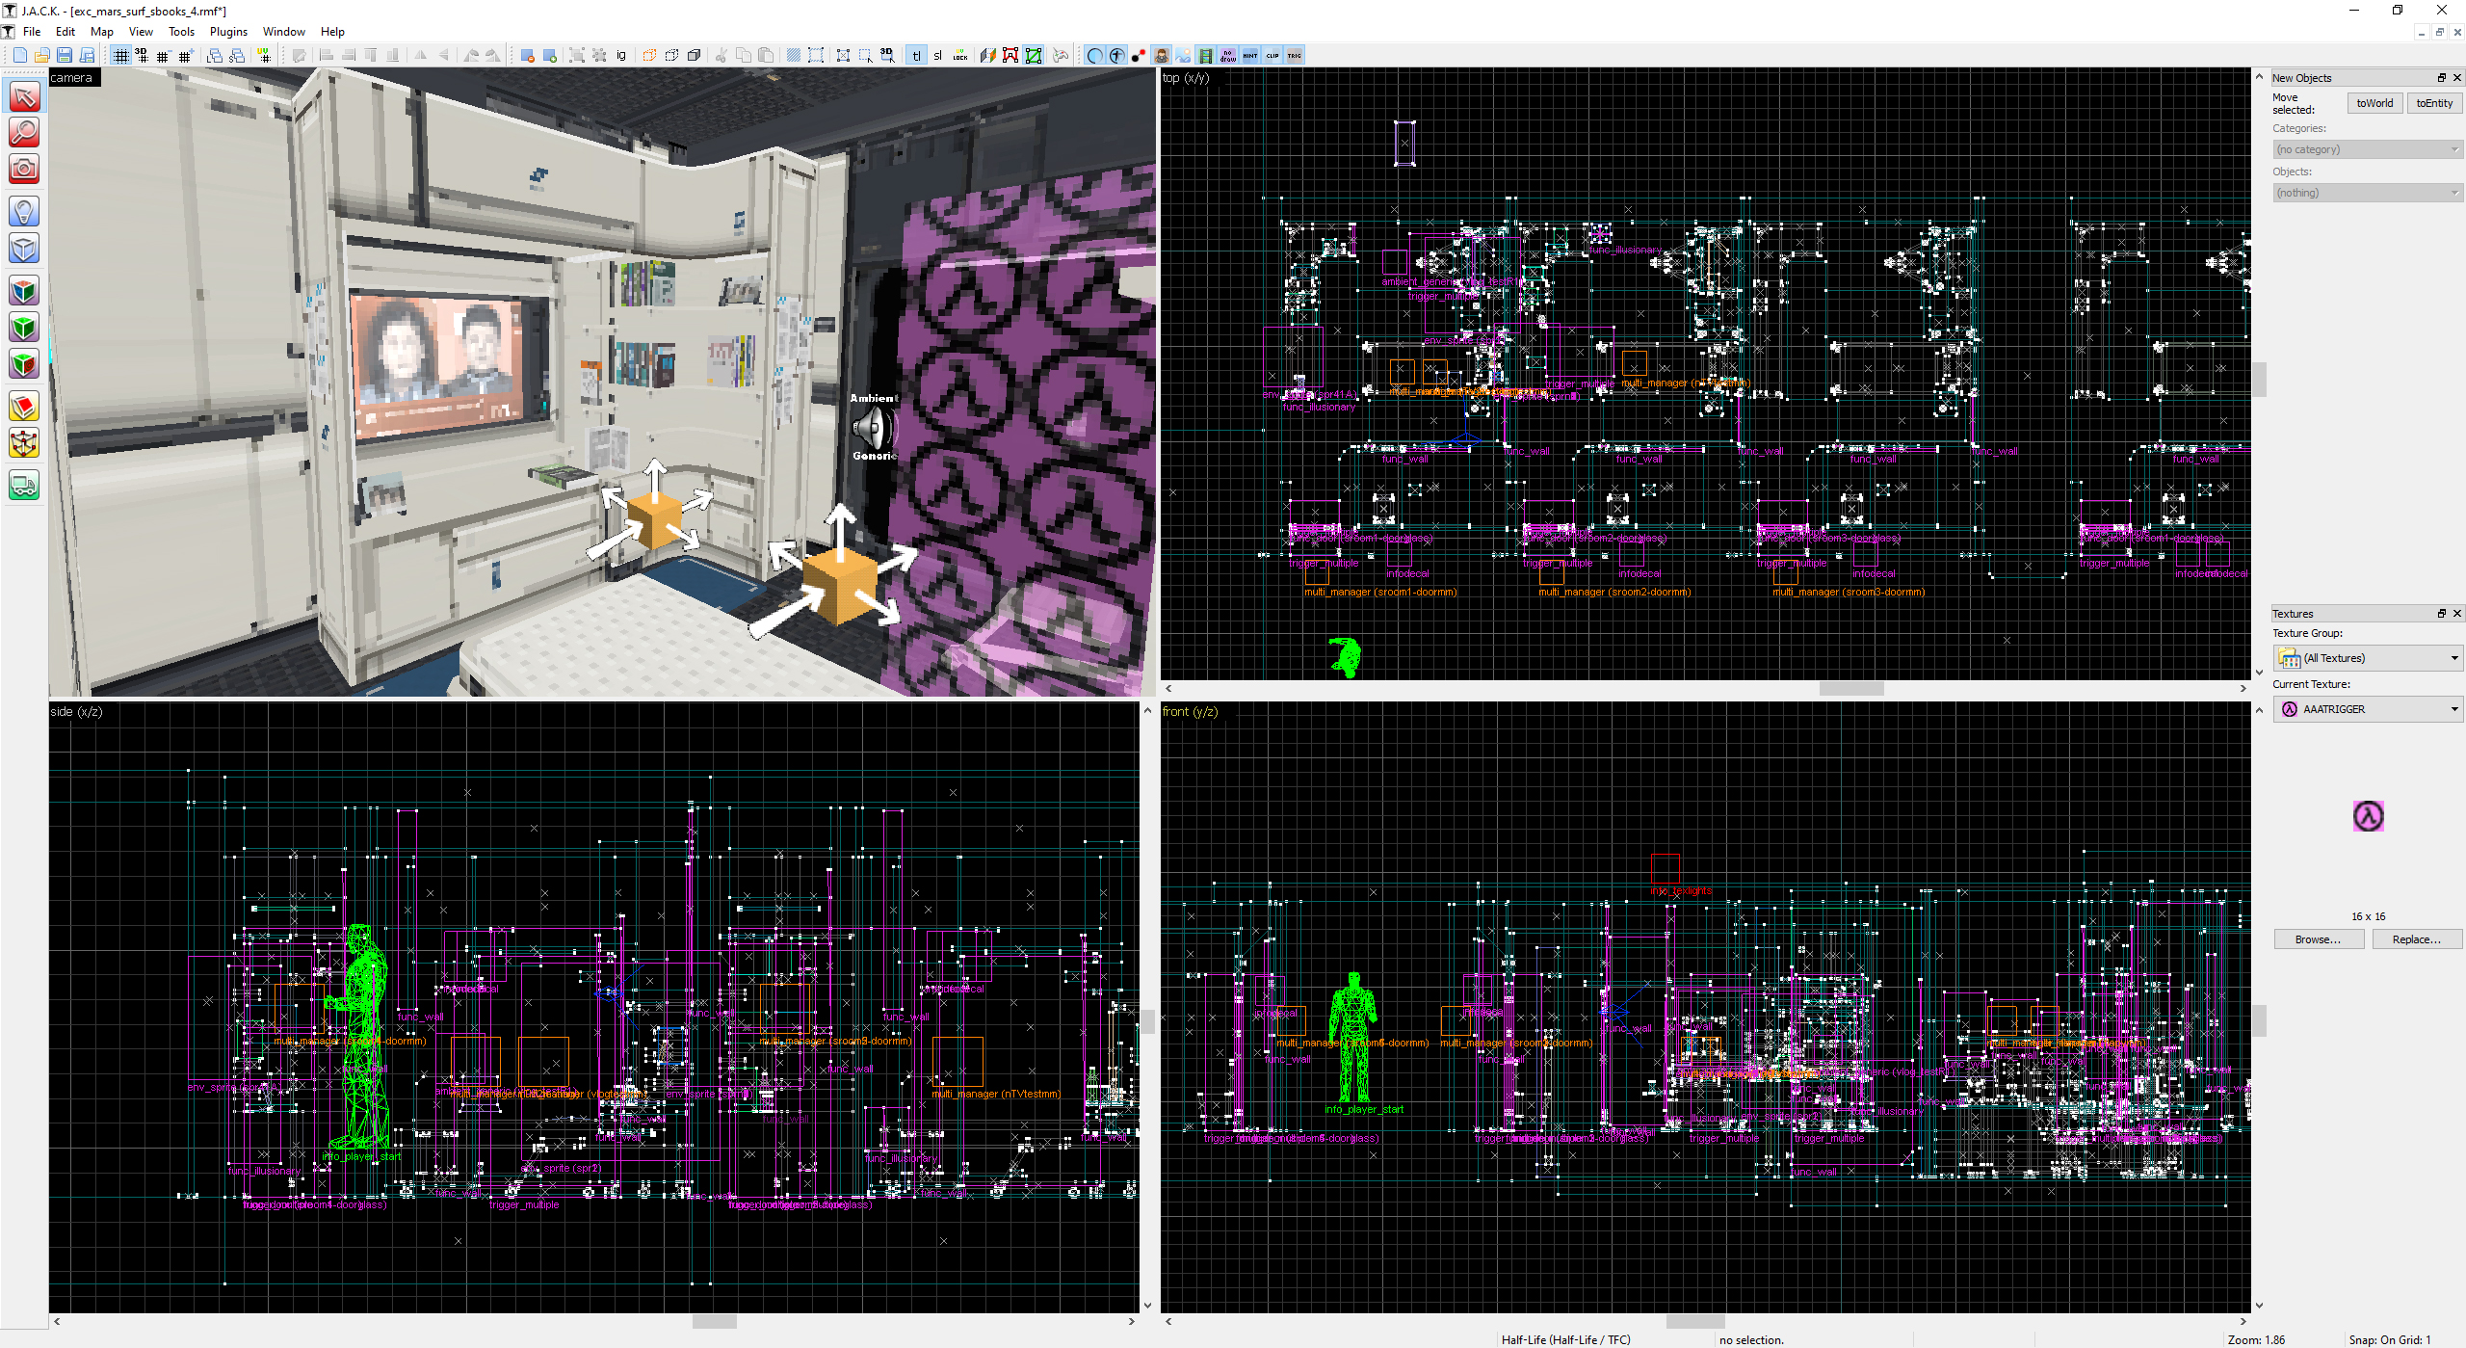The height and width of the screenshot is (1348, 2466).
Task: Select the Magnify zoom tool
Action: pos(24,133)
